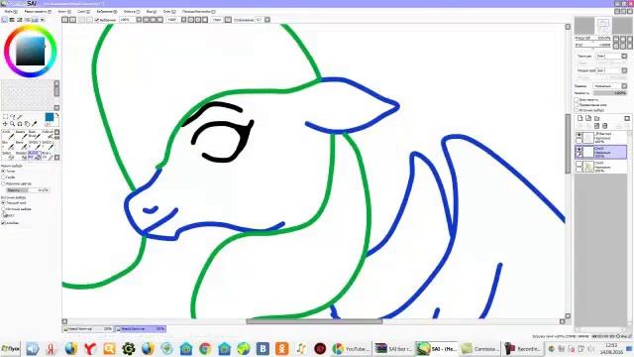Toggle the color wheel panel icon

(x=4, y=20)
